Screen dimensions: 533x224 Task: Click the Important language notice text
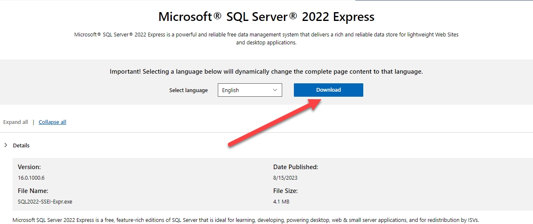point(266,72)
